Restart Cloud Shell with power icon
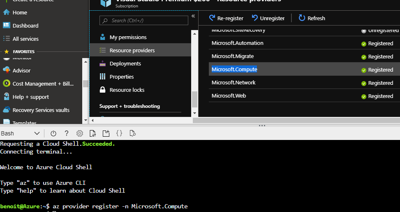 point(53,133)
